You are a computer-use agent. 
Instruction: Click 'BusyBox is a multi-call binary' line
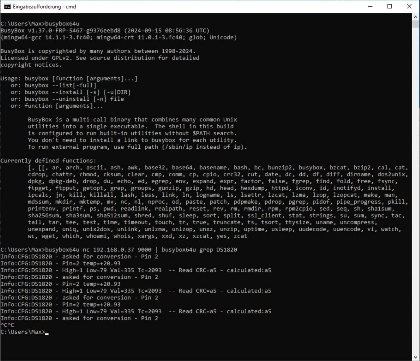[133, 120]
